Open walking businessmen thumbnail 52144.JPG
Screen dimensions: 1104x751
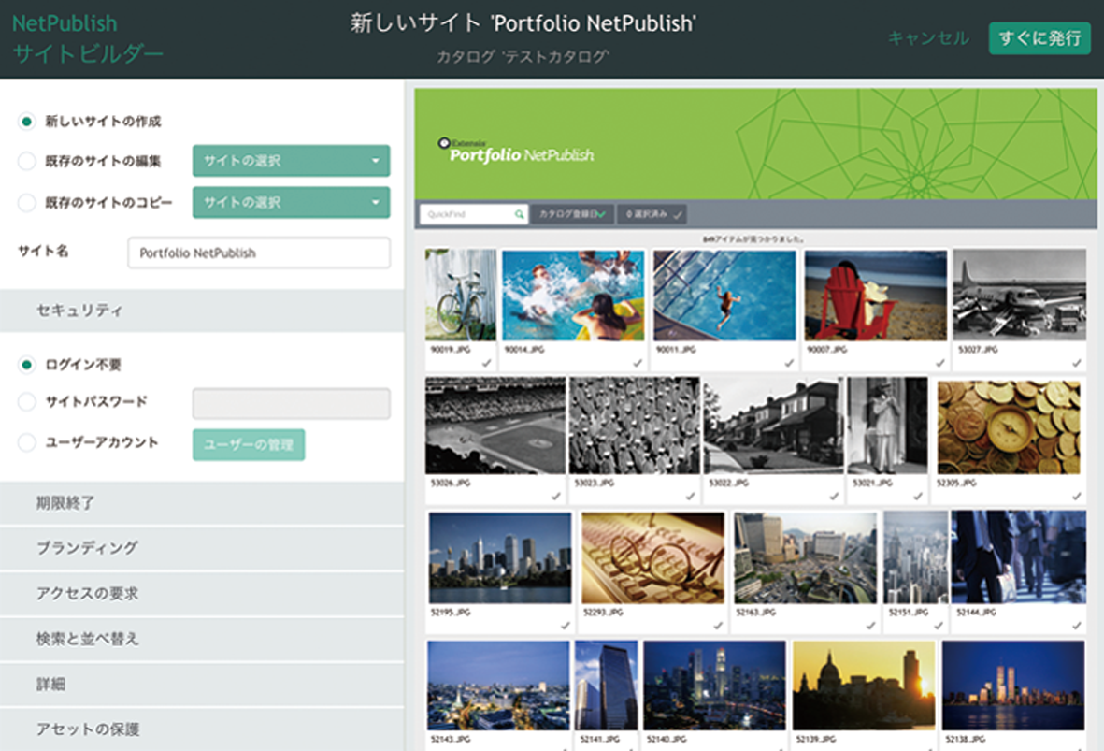1018,557
